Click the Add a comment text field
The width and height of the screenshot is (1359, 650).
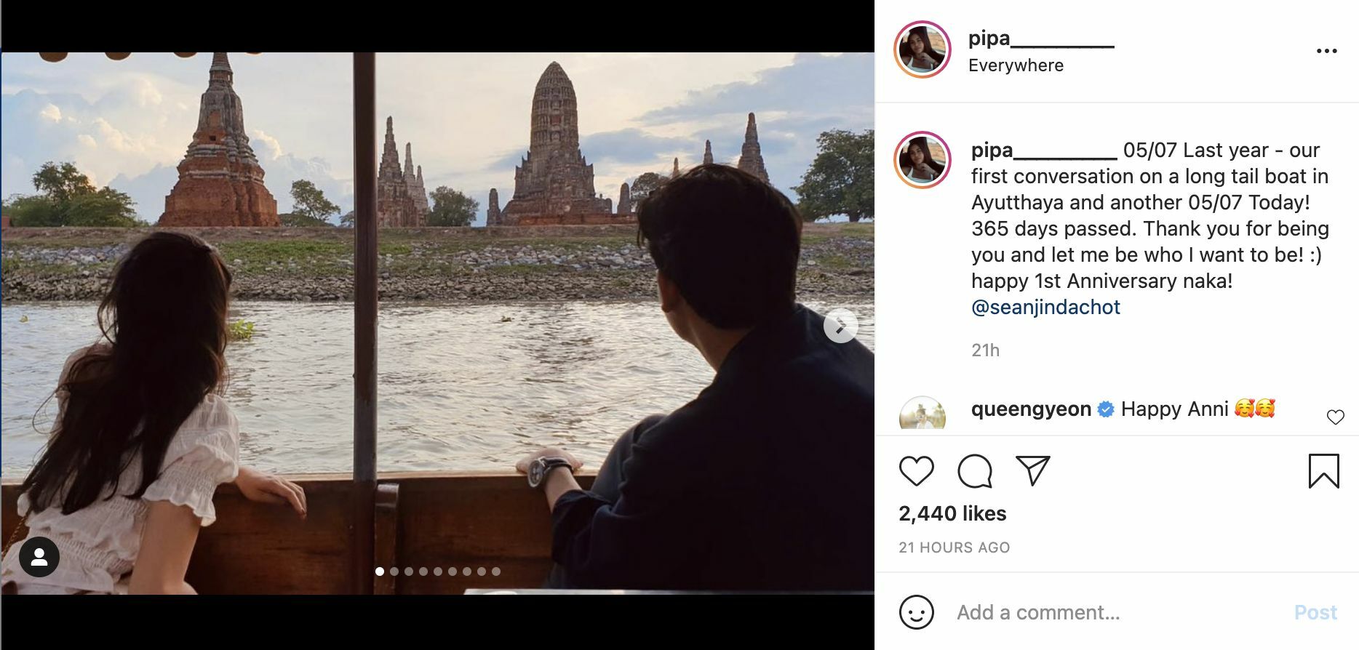[1040, 612]
